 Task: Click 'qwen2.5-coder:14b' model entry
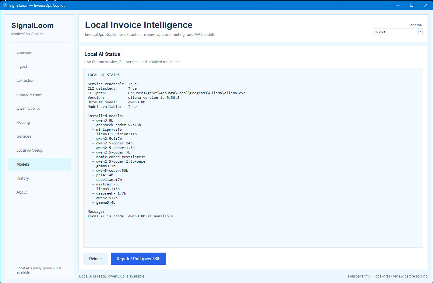114,143
